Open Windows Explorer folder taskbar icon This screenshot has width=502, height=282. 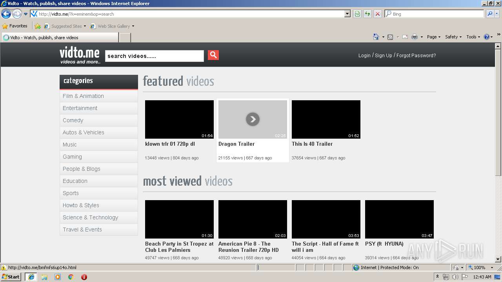pos(44,277)
